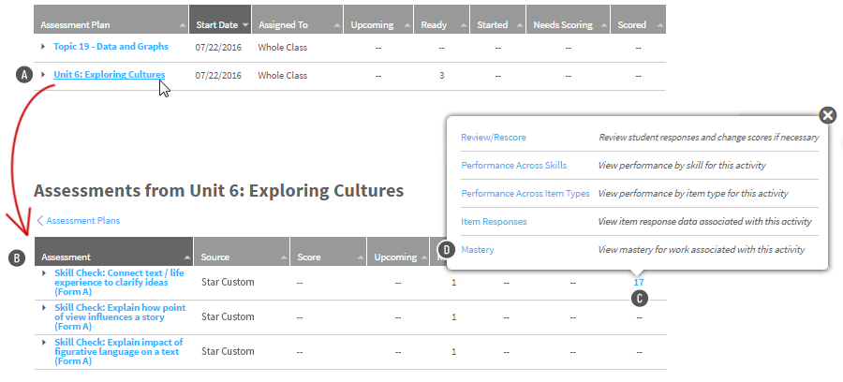Click the scored count 17
843x382 pixels.
[639, 283]
